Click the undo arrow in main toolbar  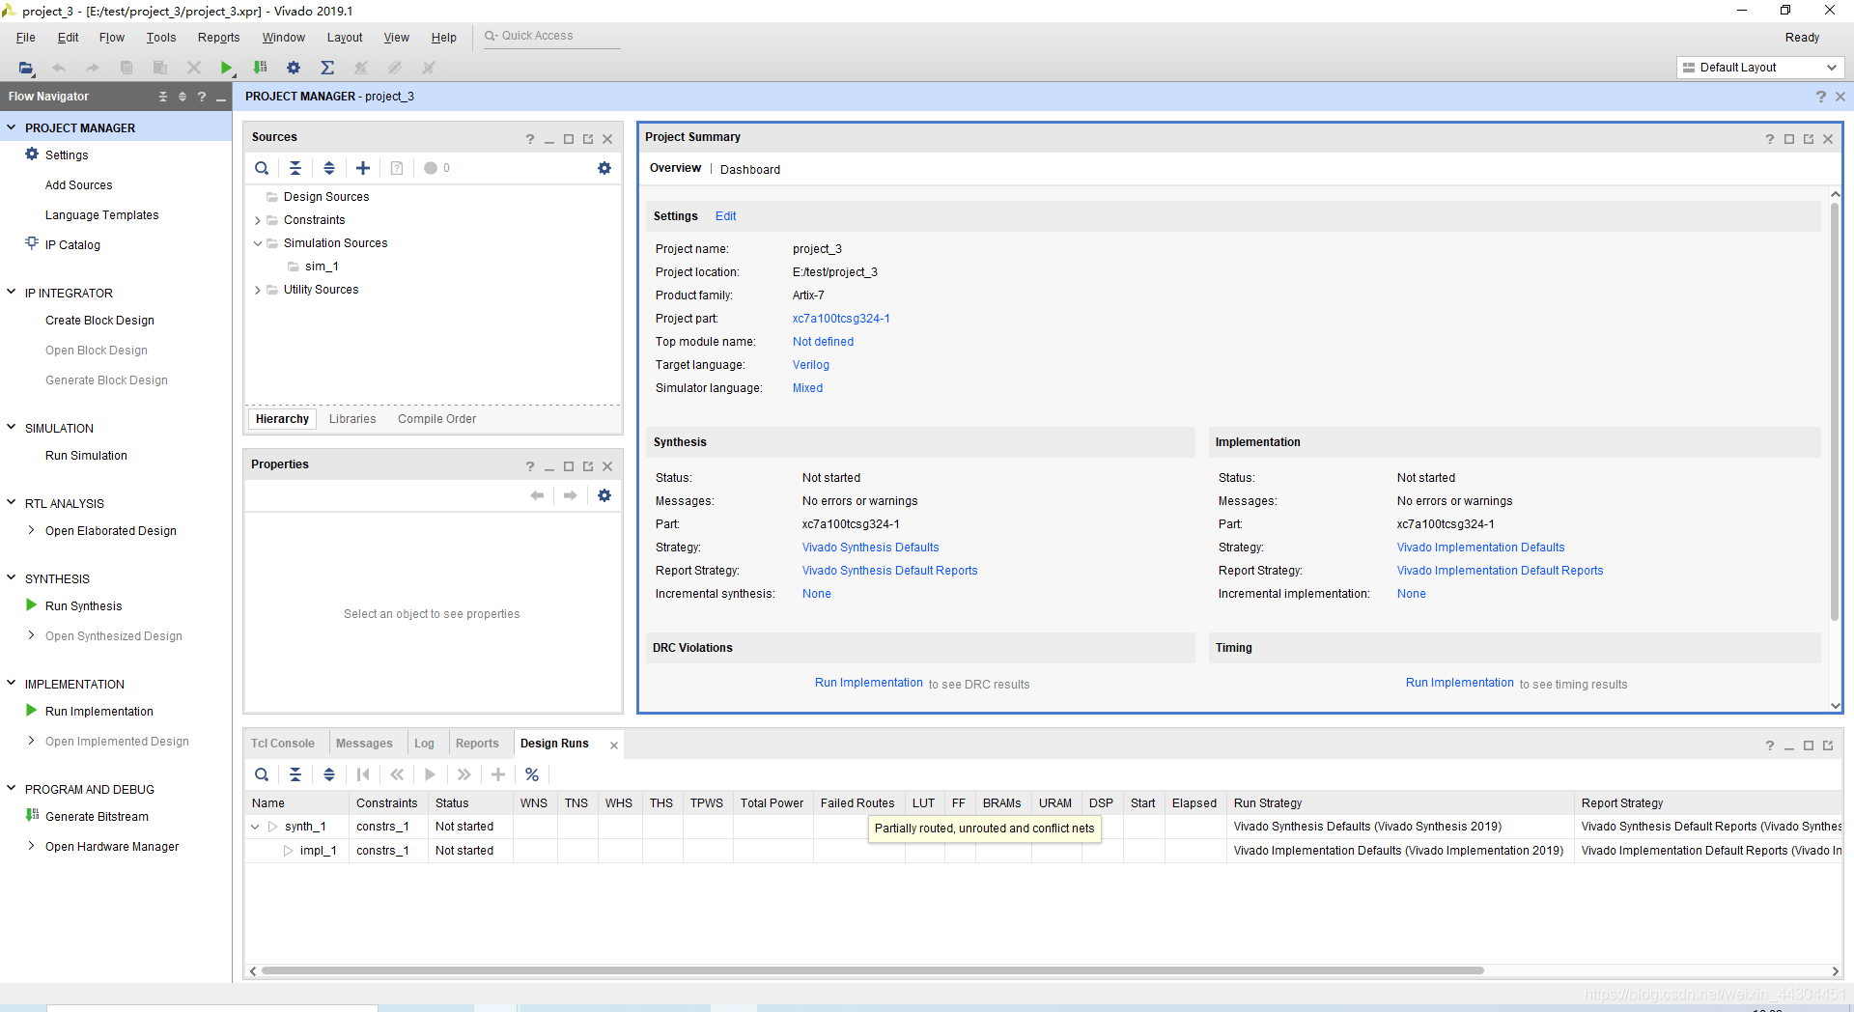59,68
